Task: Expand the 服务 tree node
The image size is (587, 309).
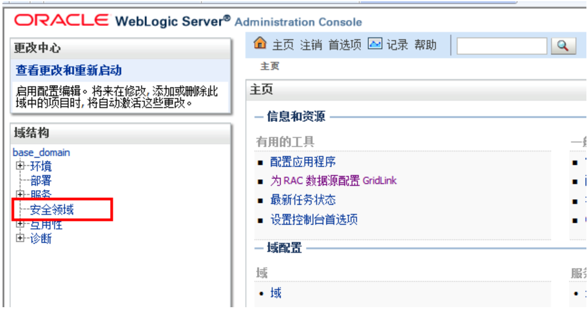Action: point(20,194)
